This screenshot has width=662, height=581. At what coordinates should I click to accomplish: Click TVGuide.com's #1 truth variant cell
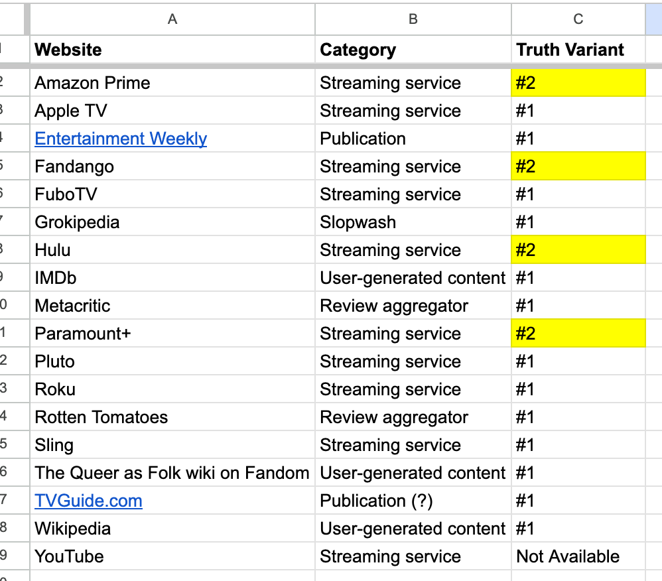(x=578, y=501)
